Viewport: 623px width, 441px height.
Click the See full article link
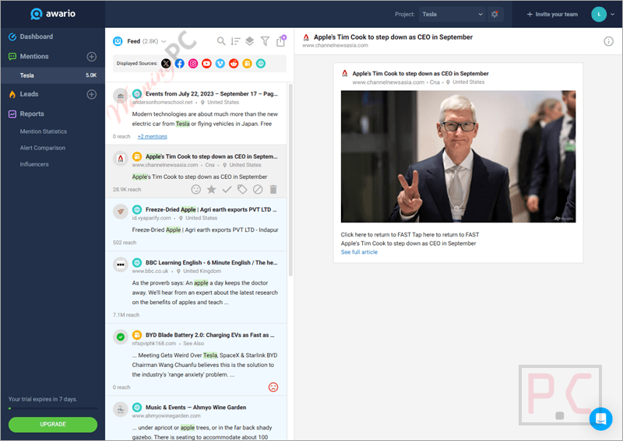click(x=359, y=253)
